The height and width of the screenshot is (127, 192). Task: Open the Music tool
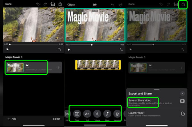pyautogui.click(x=107, y=114)
